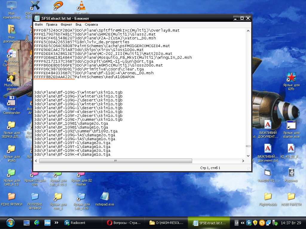Click the globe quick launch icon
The height and width of the screenshot is (229, 306).
(x=37, y=223)
